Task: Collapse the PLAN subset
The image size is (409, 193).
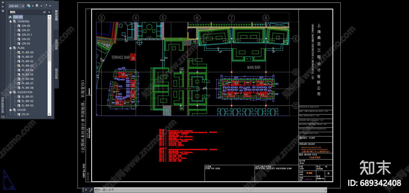Action: tap(10, 48)
